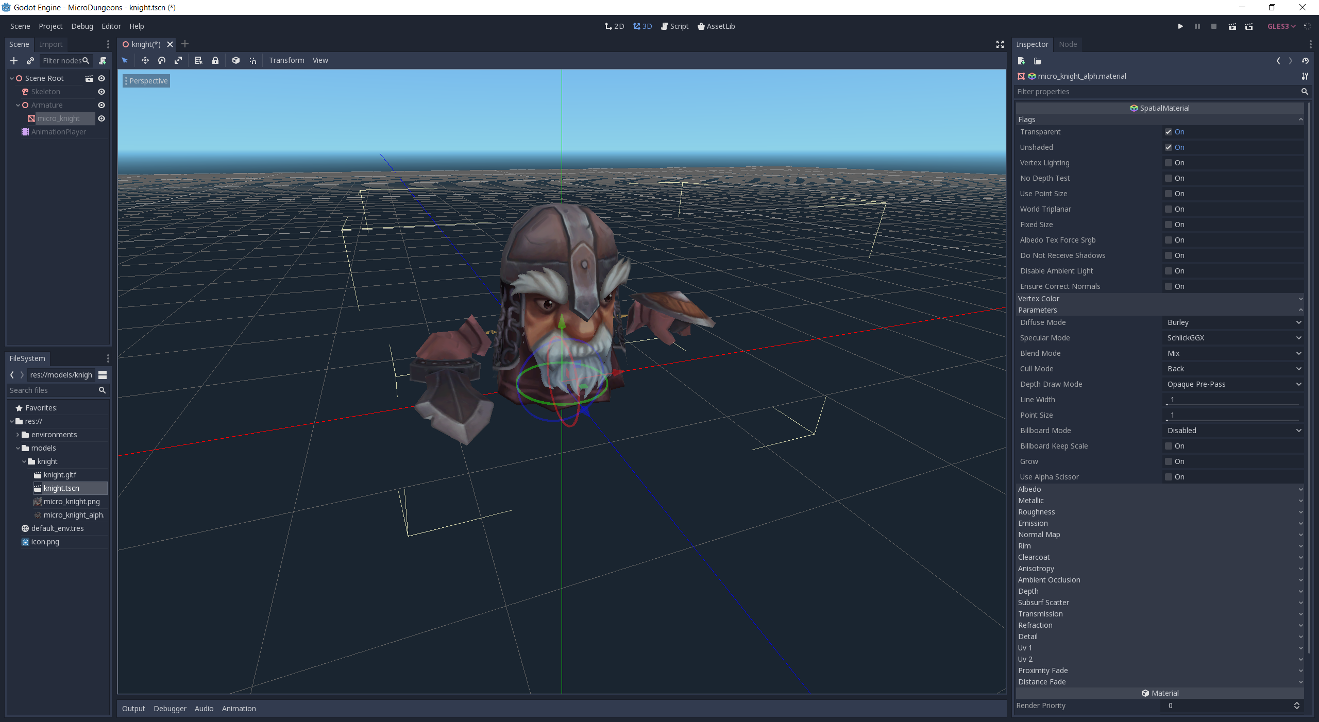Viewport: 1319px width, 722px height.
Task: Uncheck the Unshaded flag
Action: click(x=1170, y=147)
